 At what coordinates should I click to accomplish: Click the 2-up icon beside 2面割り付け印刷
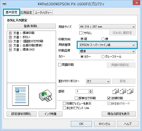pos(10,41)
